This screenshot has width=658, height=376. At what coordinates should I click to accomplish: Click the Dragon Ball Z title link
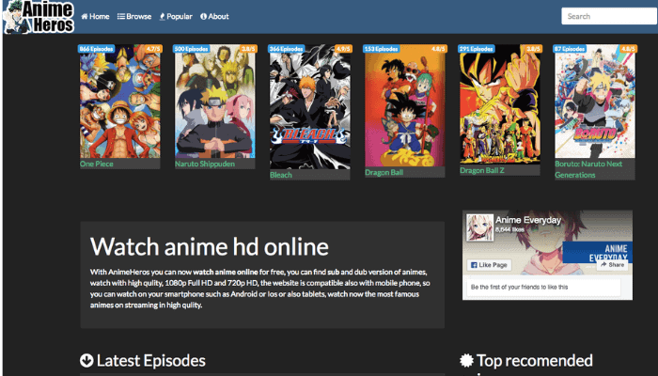point(481,170)
